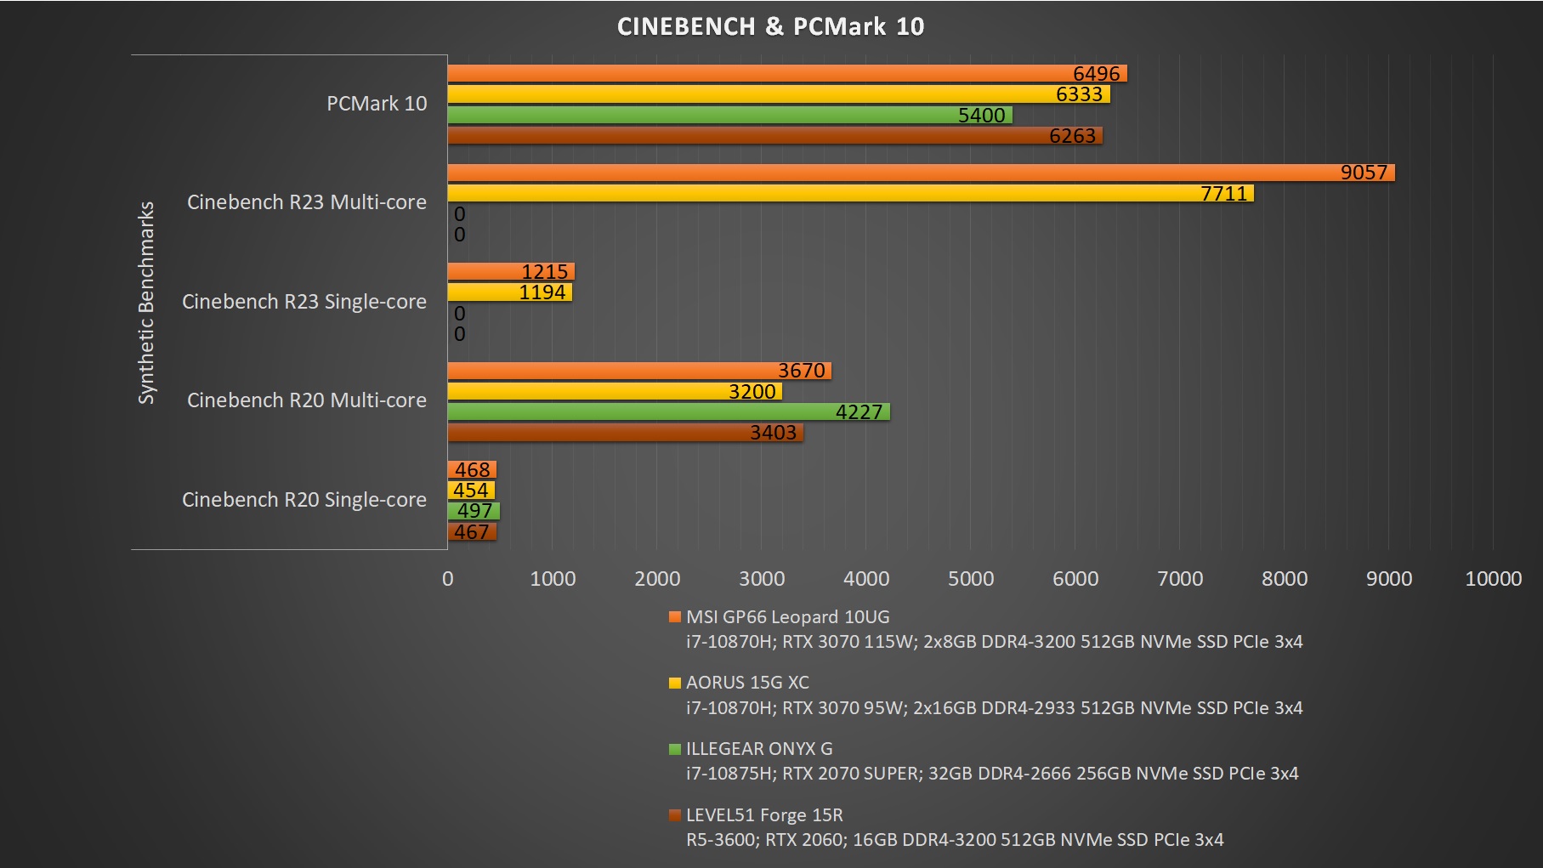Click the R23 Multi-core bar labeled 7711
1543x868 pixels.
[851, 193]
